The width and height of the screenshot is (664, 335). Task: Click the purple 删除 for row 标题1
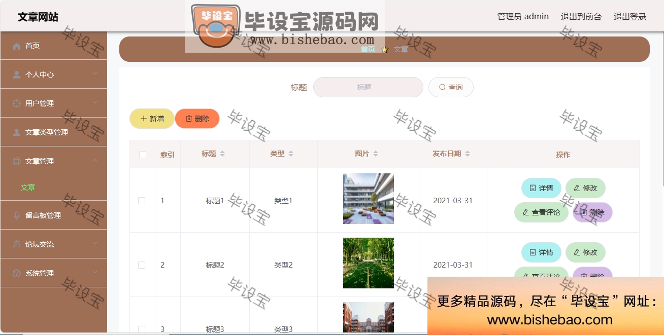pyautogui.click(x=592, y=212)
